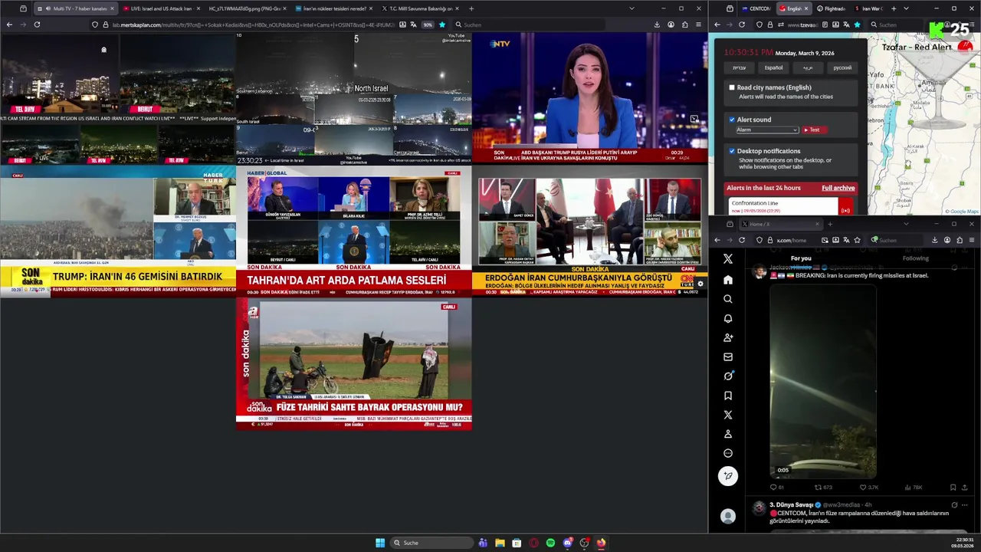
Task: Select the Following timeline tab
Action: pyautogui.click(x=915, y=258)
